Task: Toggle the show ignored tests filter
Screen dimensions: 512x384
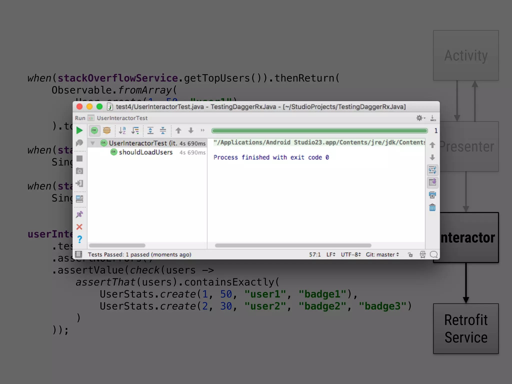Action: coord(107,130)
